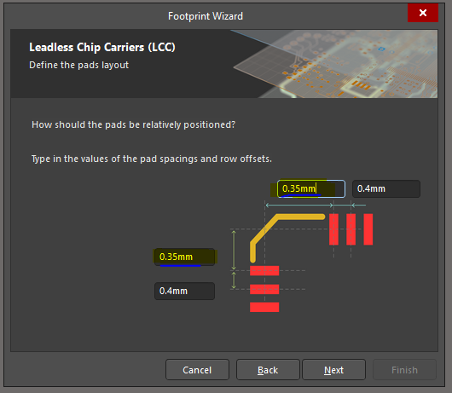
Task: Click 'How should the pads be relatively positioned?' text
Action: [133, 124]
